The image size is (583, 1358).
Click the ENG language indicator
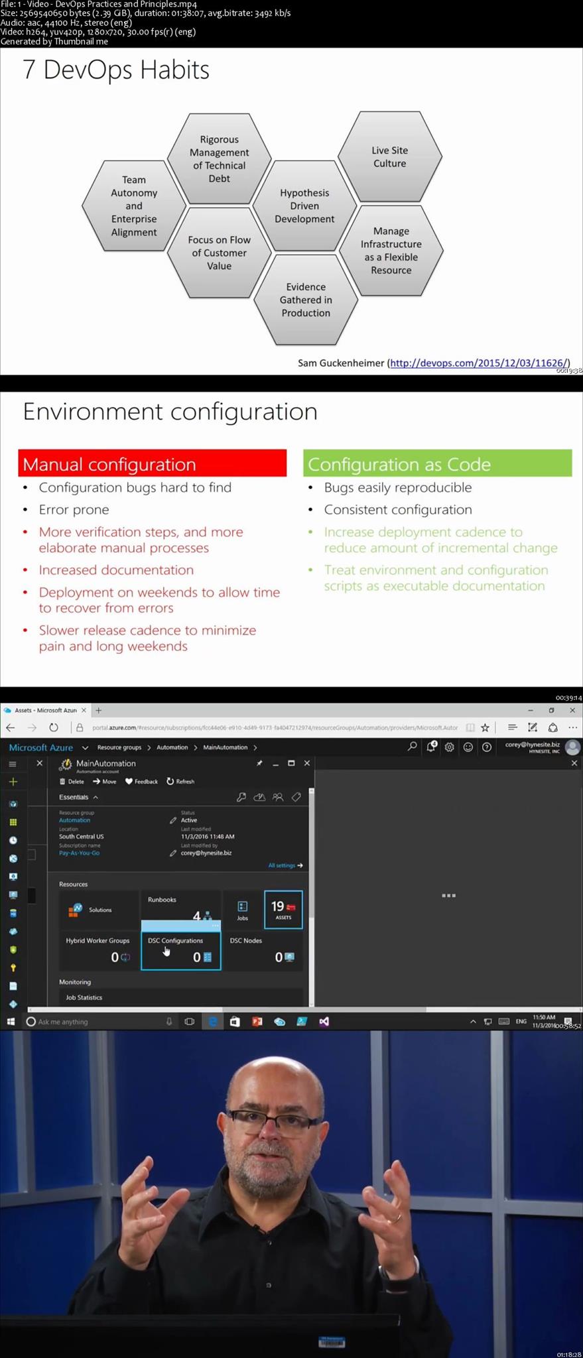[521, 1021]
